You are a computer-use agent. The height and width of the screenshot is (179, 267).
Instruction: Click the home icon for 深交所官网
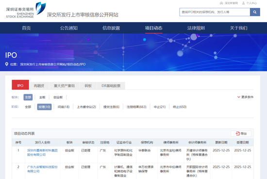point(221,3)
